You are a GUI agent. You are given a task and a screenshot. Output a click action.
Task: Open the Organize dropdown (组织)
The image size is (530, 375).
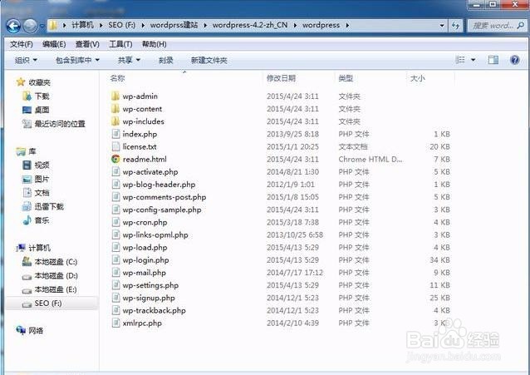[26, 60]
